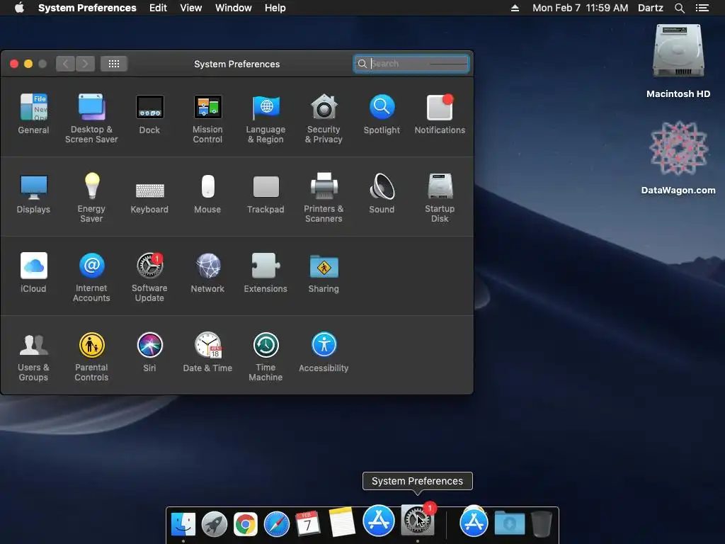Launch Google Chrome from the Dock
The image size is (725, 544).
coord(246,524)
